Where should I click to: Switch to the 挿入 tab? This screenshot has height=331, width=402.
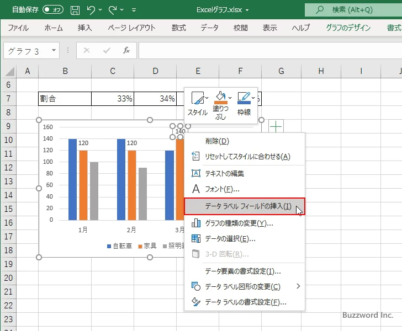[x=85, y=28]
